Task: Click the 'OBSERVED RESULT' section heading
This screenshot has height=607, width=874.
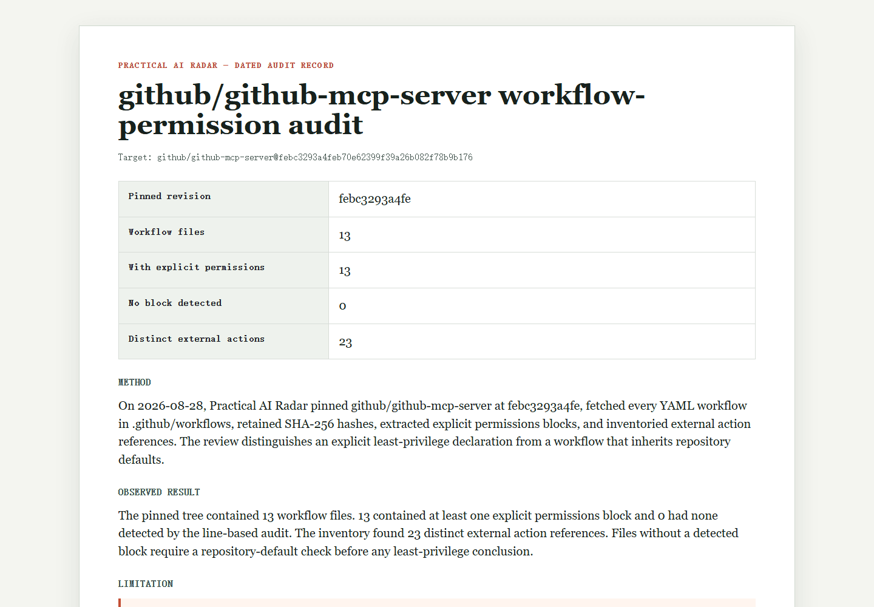Action: tap(159, 492)
